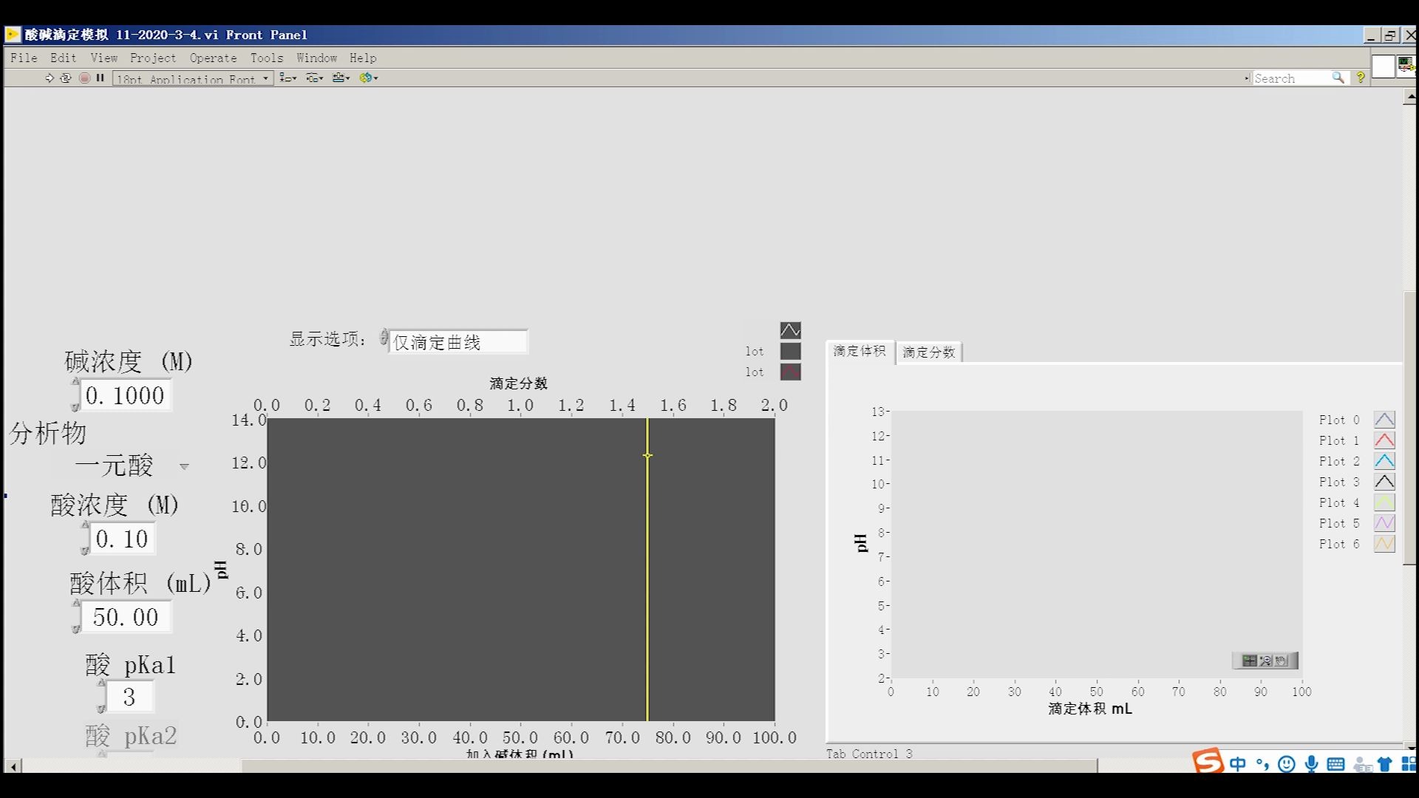Screen dimensions: 1419x798
Task: Switch to the 滴定分数 tab
Action: coord(929,352)
